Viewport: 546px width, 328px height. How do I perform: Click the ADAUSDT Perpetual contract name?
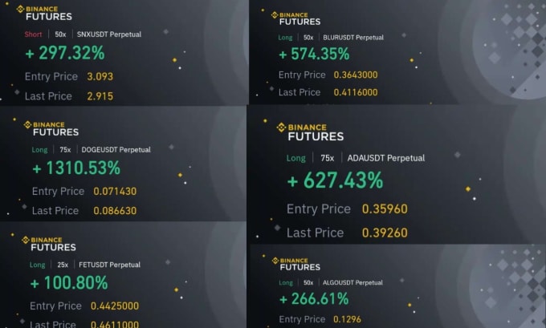tap(386, 158)
